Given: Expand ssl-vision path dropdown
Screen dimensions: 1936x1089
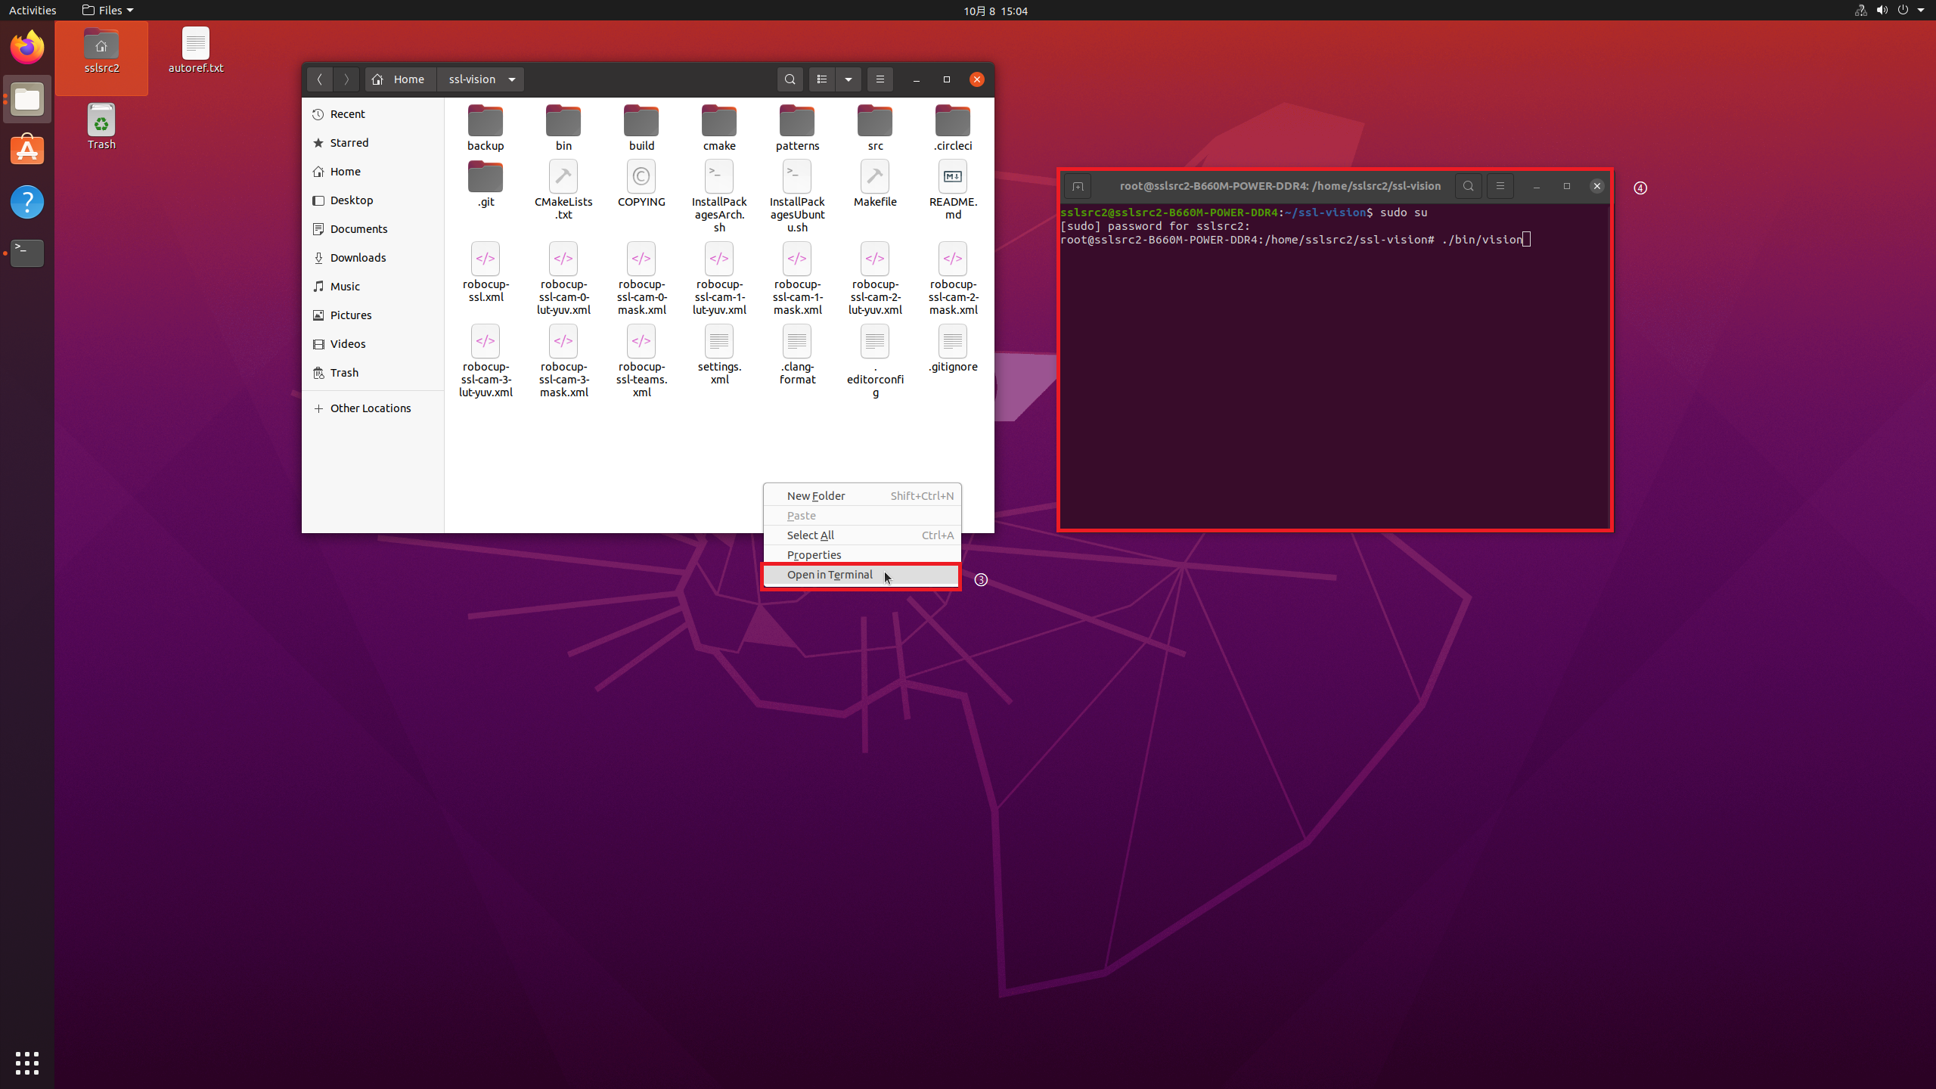Looking at the screenshot, I should (x=512, y=79).
